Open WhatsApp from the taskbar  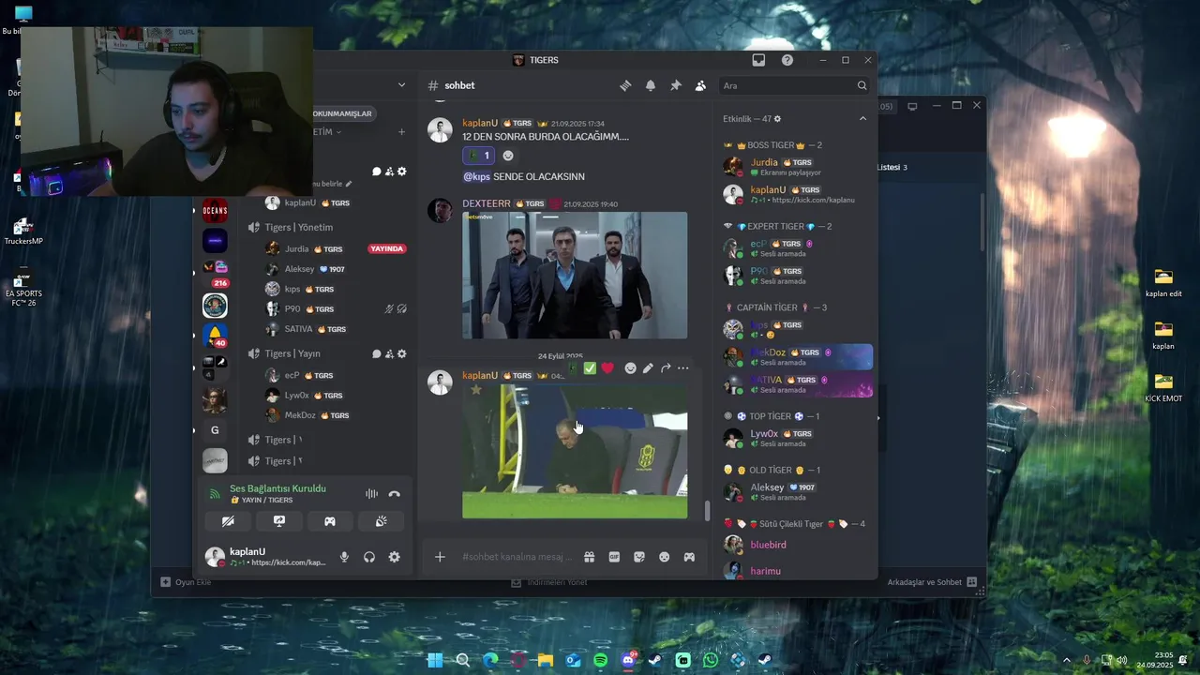coord(711,660)
